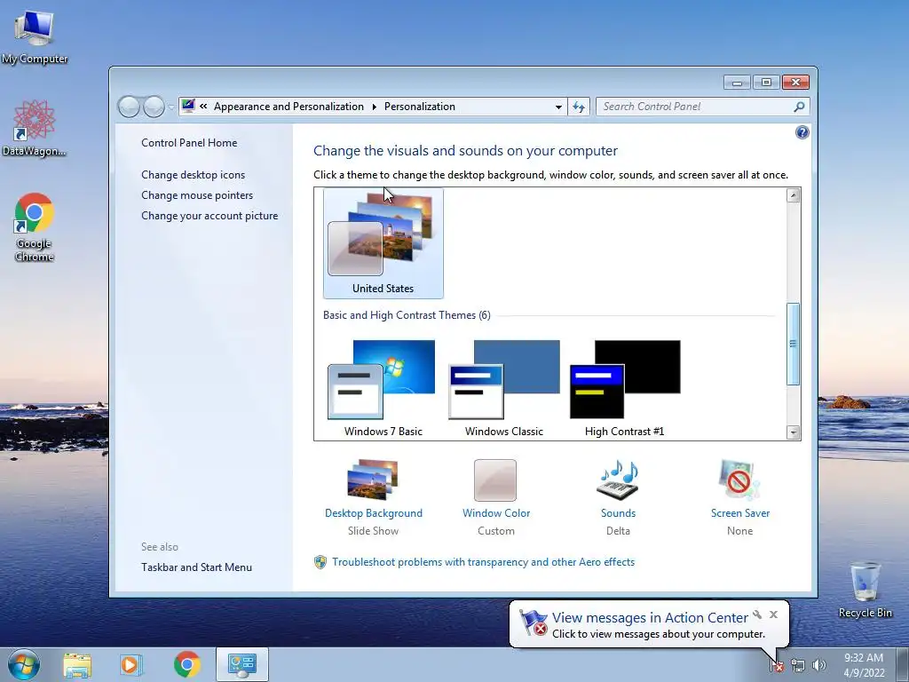Click the search magnifier icon

point(799,107)
